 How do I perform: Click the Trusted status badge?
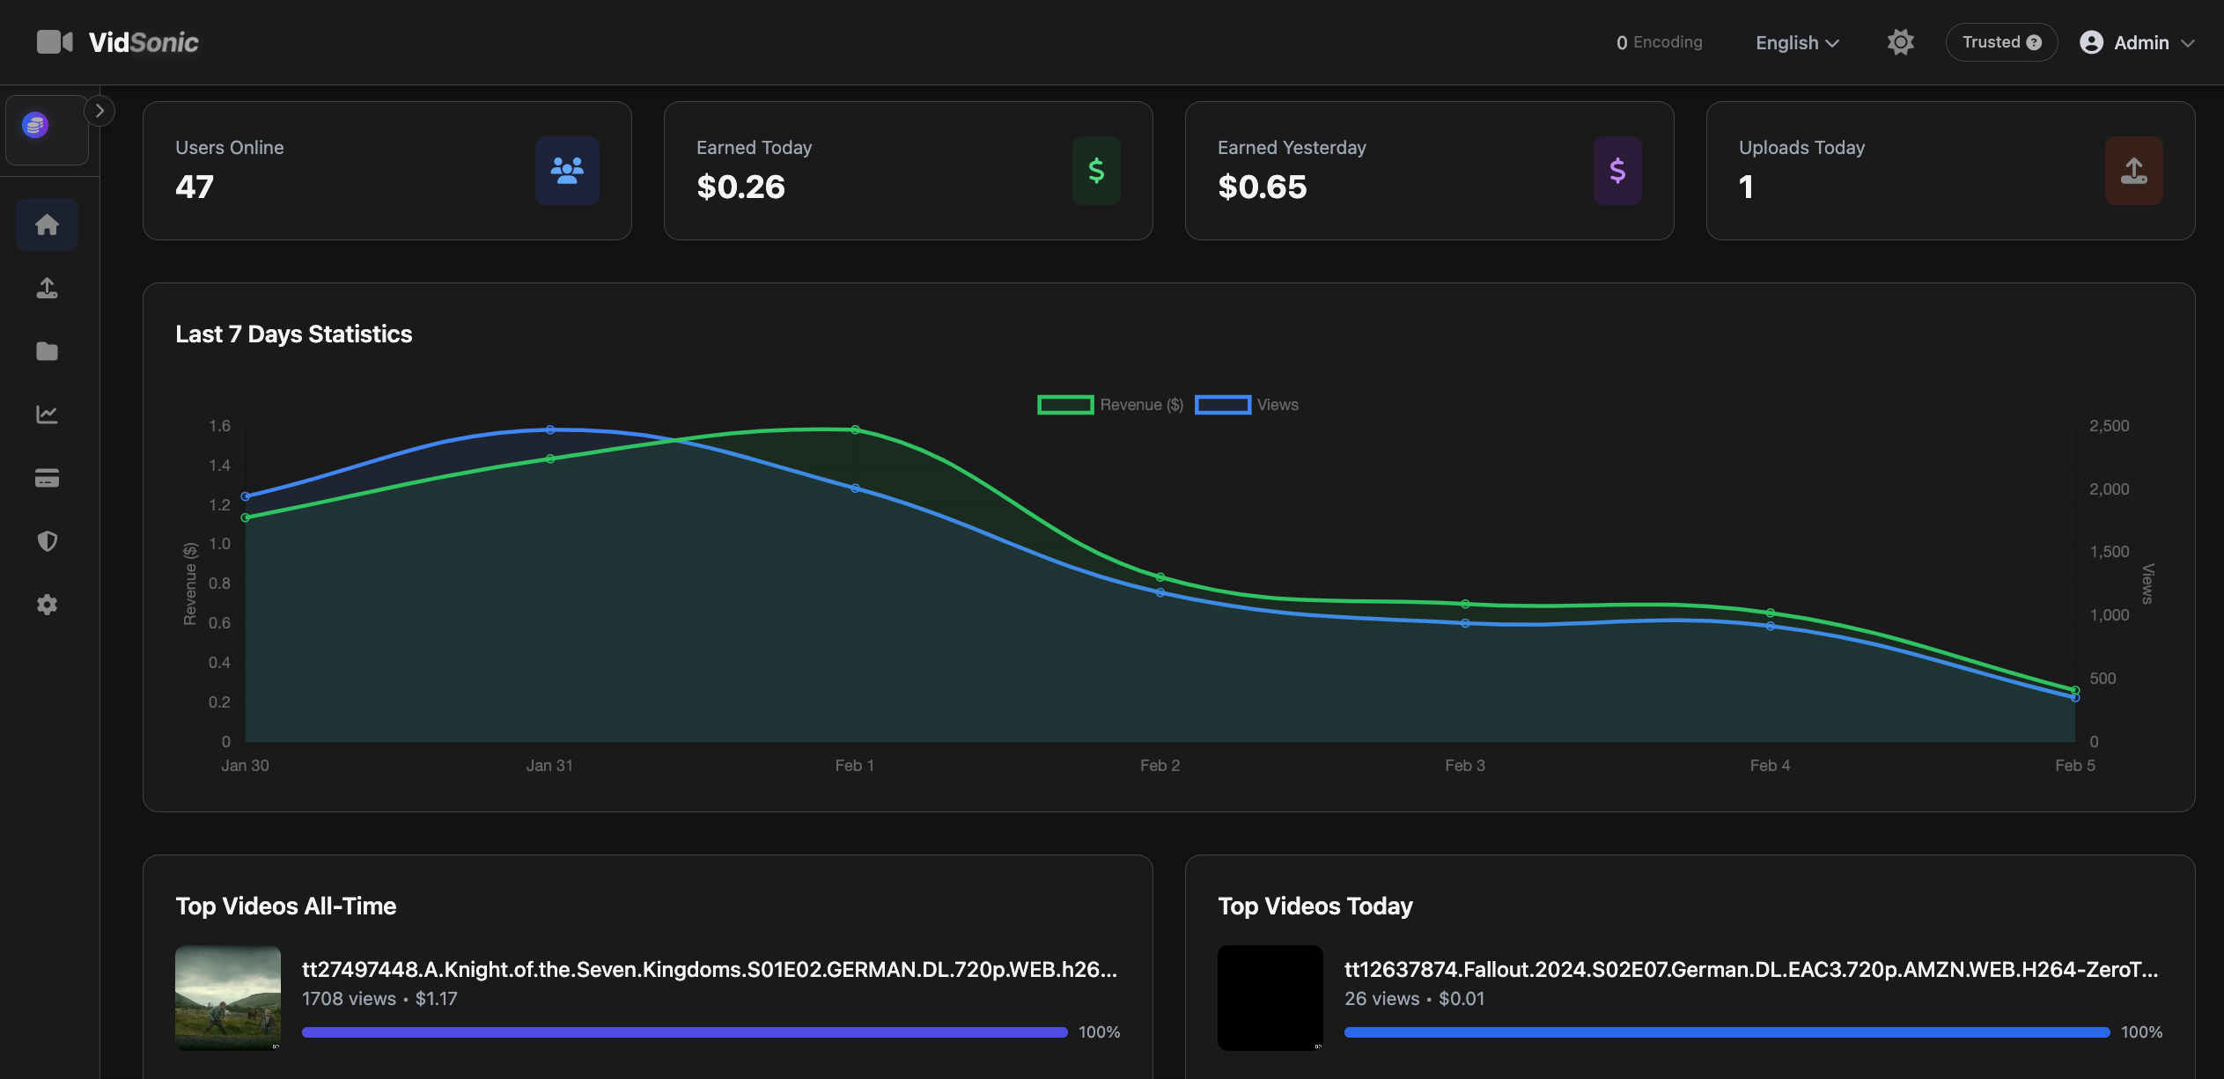(x=2000, y=42)
